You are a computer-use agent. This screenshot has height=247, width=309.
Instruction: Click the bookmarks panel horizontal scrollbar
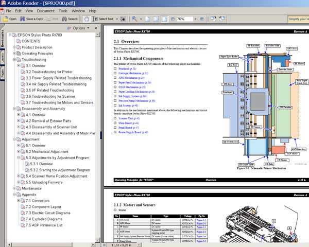[51, 244]
